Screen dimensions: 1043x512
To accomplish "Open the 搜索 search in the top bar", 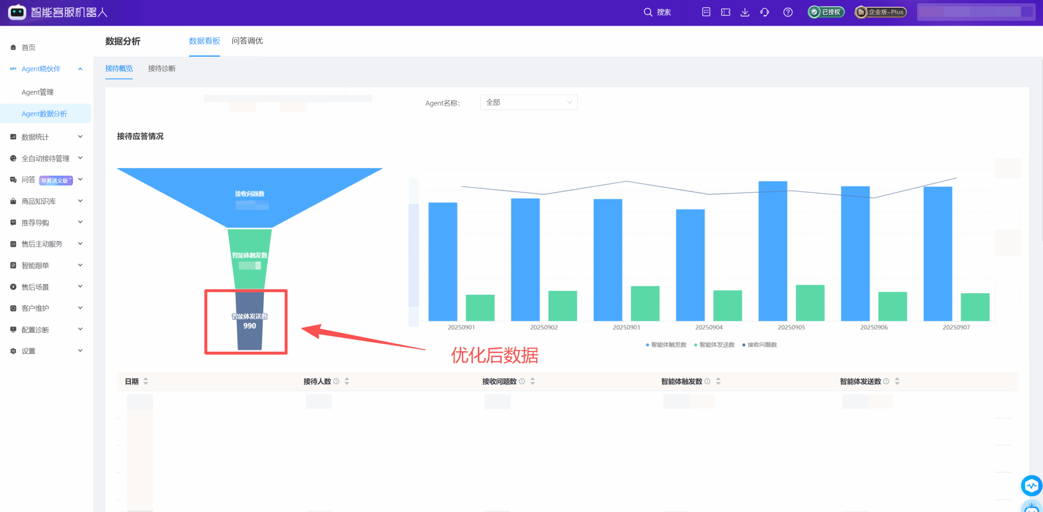I will 657,12.
